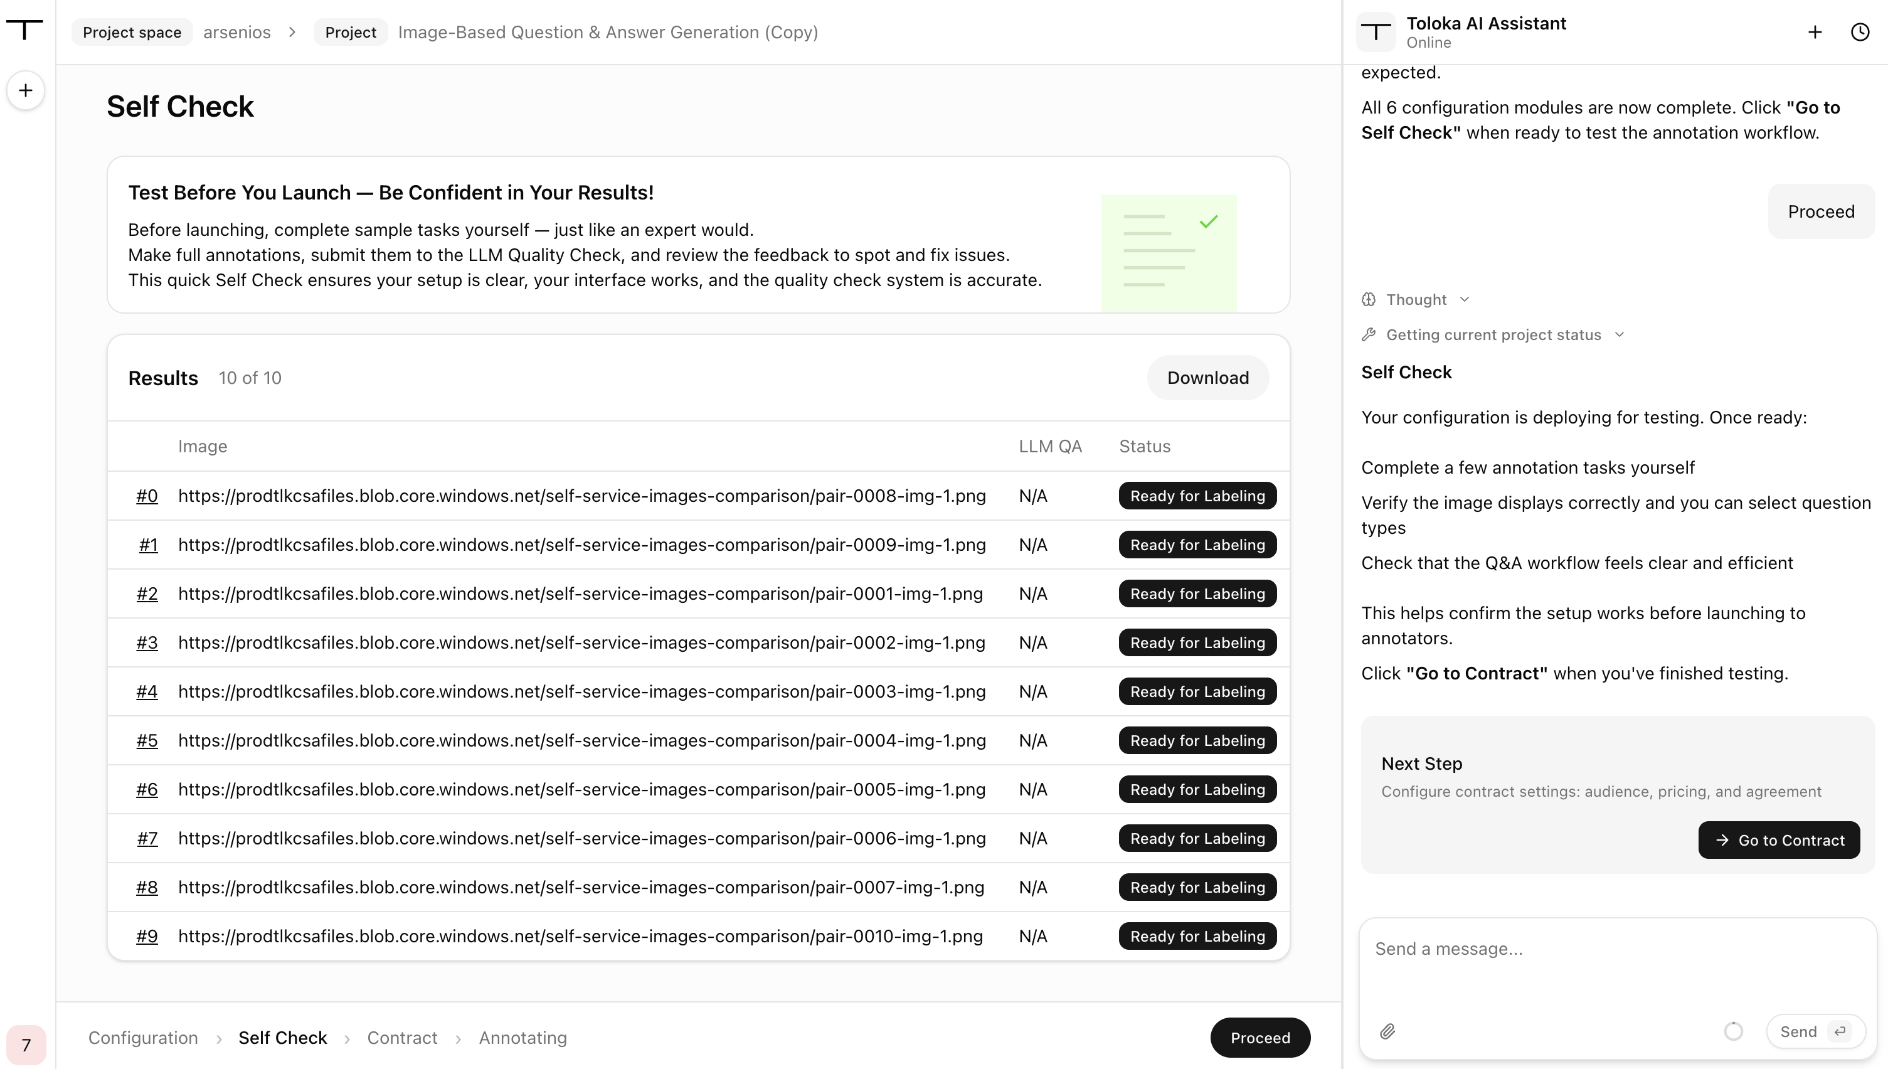The image size is (1888, 1069).
Task: Open task #5 link
Action: coord(147,741)
